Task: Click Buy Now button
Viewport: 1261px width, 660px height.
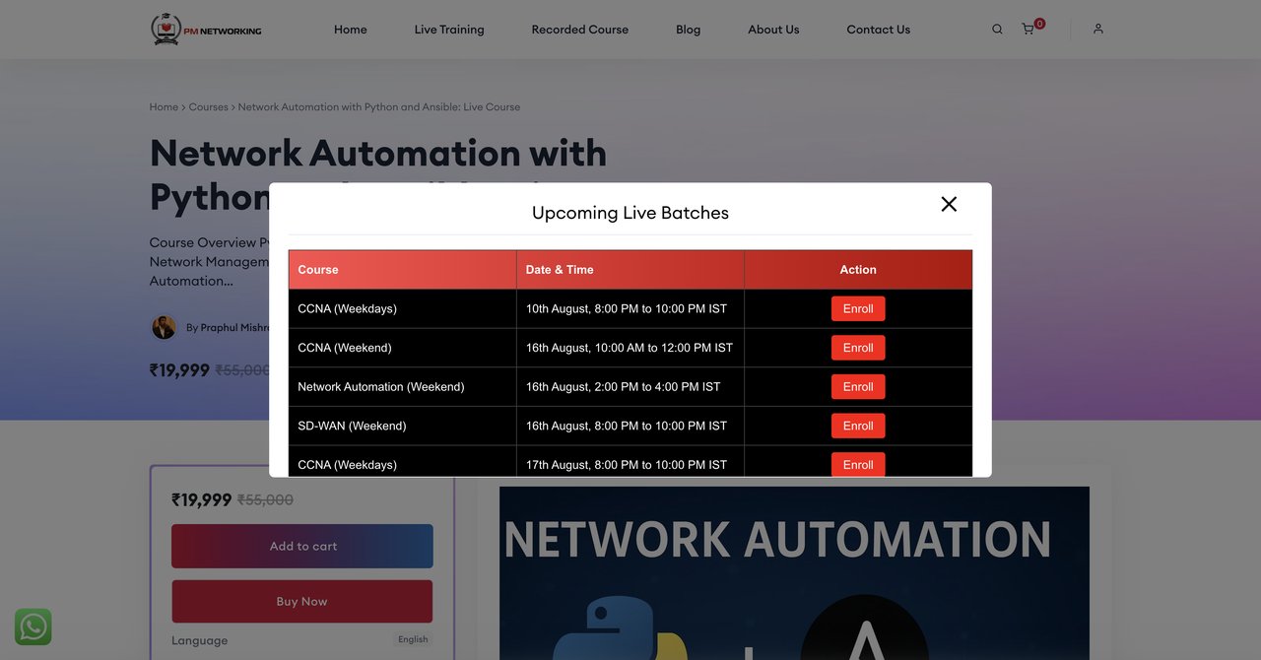Action: [302, 601]
